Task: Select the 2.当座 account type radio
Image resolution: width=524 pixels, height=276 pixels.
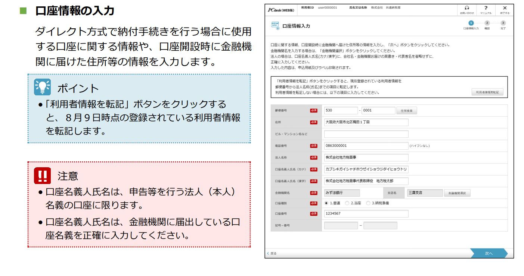Action: (347, 203)
